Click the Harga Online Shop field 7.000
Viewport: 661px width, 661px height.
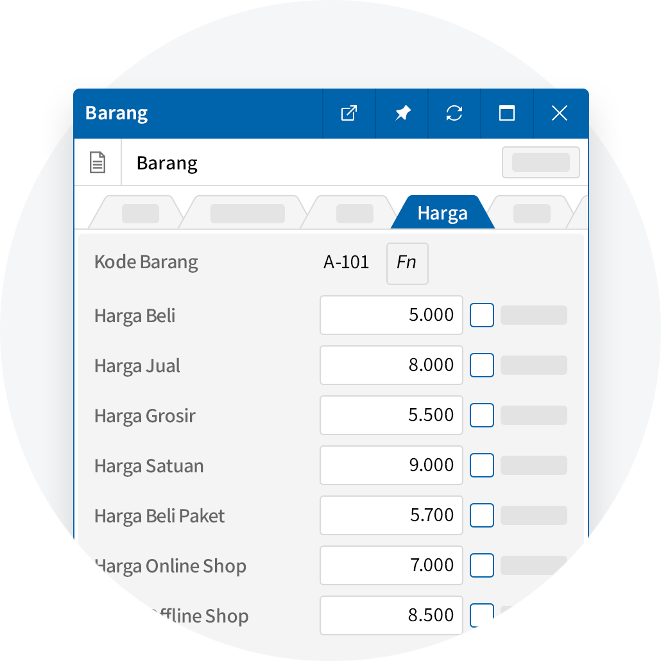coord(391,565)
